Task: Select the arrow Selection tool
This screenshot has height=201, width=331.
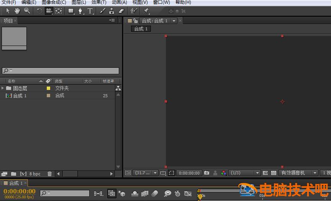Action: (x=8, y=11)
